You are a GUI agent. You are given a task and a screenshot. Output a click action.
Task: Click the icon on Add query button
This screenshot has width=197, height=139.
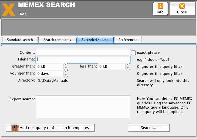pyautogui.click(x=15, y=128)
